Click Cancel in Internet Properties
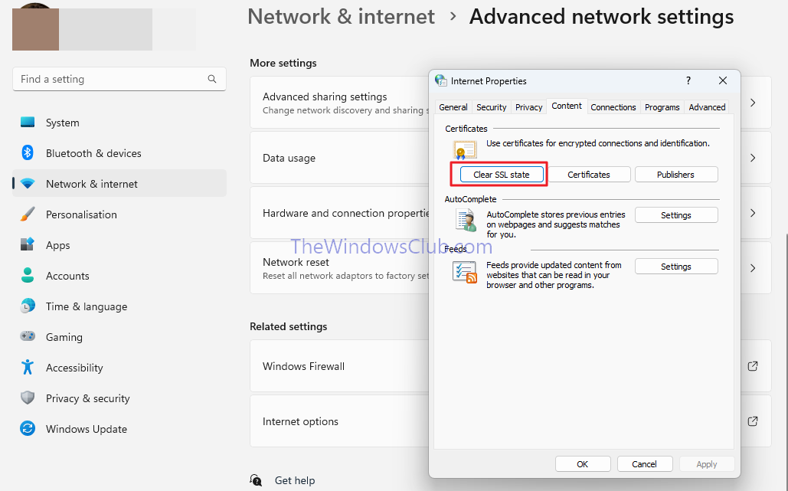The image size is (788, 491). pos(644,464)
